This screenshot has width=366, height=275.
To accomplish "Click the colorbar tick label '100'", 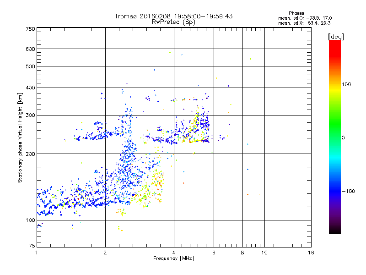I will click(346, 84).
